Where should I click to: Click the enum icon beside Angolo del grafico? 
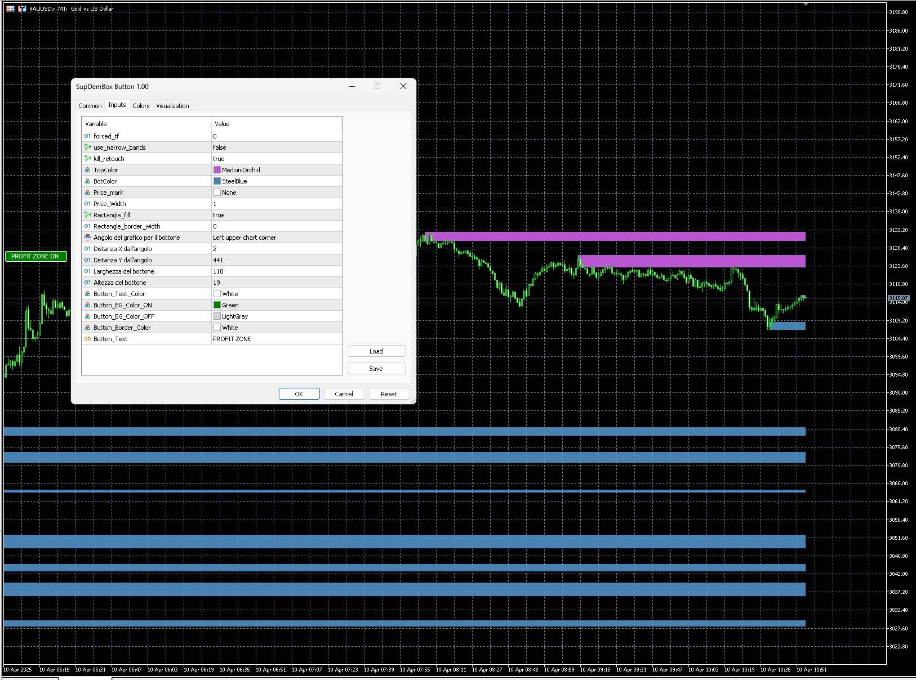click(x=87, y=238)
